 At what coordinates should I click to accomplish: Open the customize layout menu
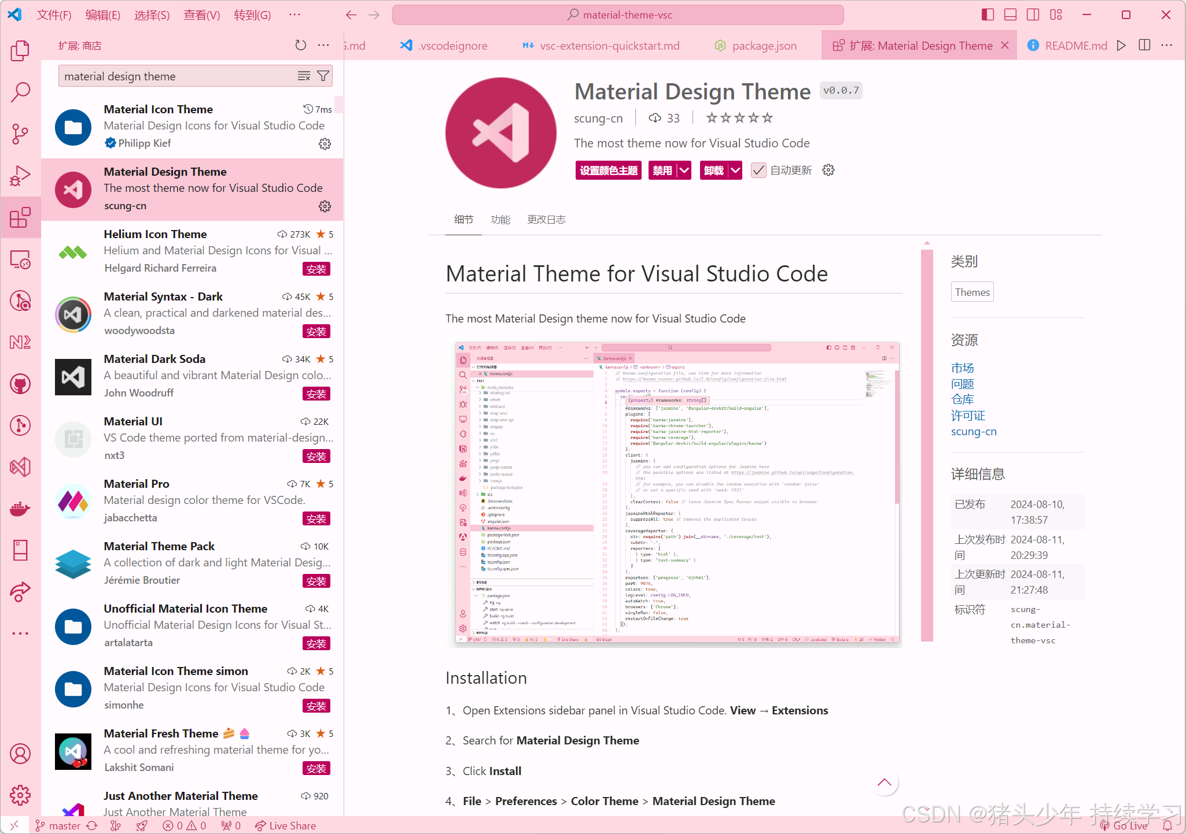pyautogui.click(x=1056, y=15)
